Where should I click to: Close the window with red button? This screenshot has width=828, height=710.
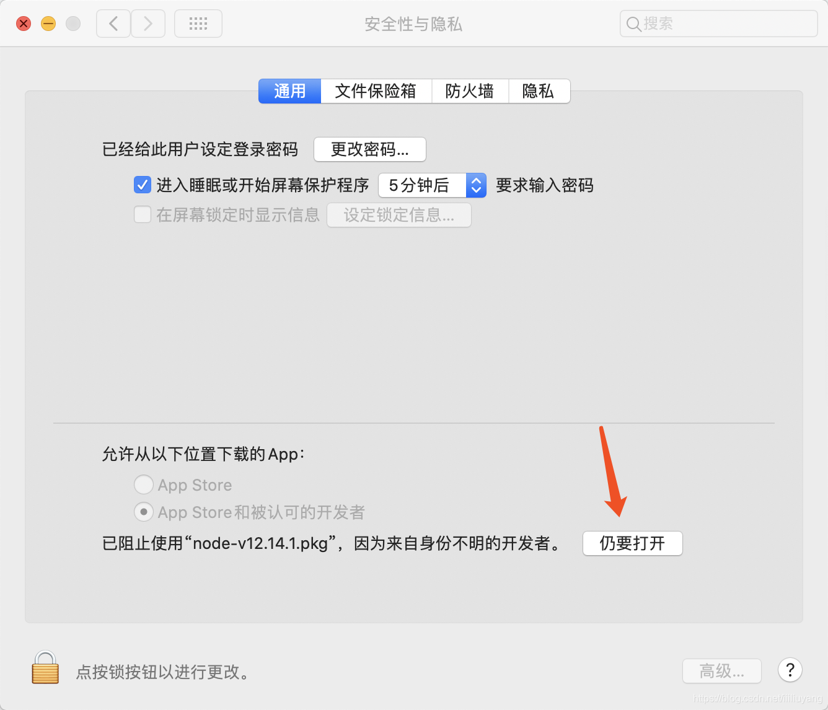24,24
